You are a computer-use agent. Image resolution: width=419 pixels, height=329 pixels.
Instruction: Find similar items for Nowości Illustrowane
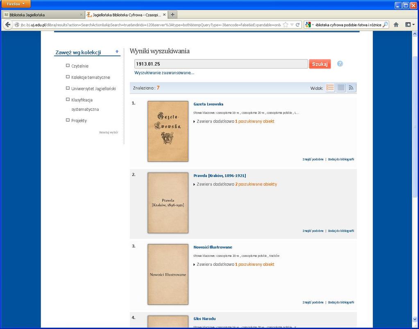(x=313, y=302)
